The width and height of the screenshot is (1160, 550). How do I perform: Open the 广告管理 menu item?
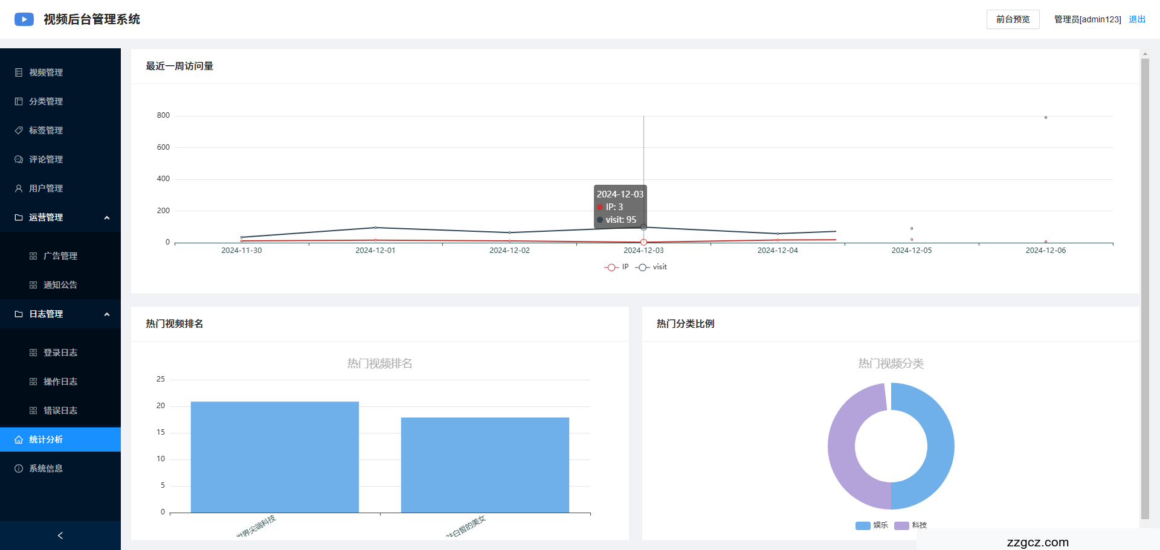click(60, 256)
